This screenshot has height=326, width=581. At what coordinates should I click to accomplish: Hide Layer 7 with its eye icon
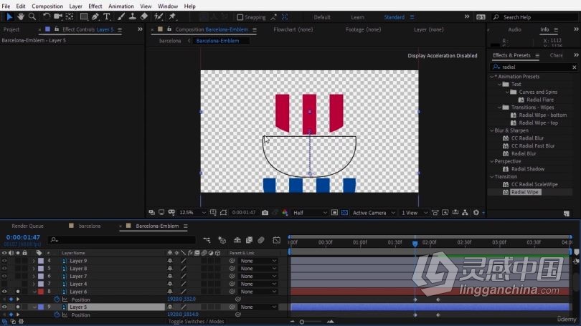[x=4, y=277]
